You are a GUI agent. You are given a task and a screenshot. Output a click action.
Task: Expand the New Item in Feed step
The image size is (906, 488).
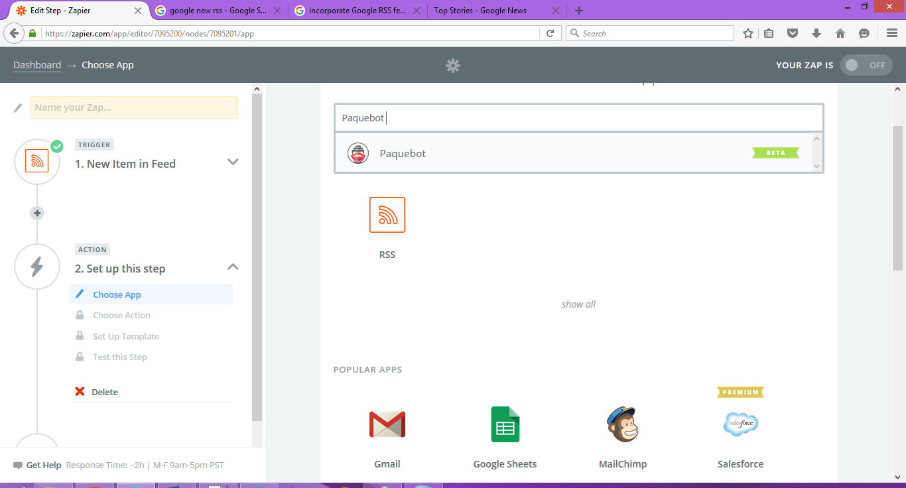233,162
